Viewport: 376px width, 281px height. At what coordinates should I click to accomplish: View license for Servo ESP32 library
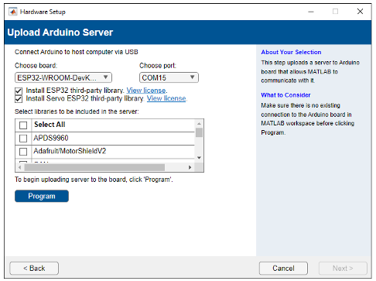pyautogui.click(x=166, y=98)
